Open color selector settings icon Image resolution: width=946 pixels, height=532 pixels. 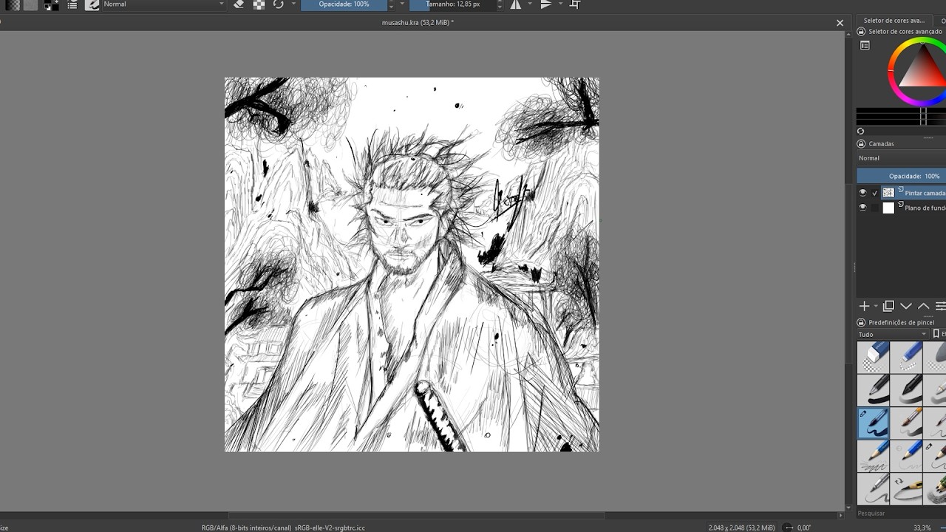pos(865,46)
